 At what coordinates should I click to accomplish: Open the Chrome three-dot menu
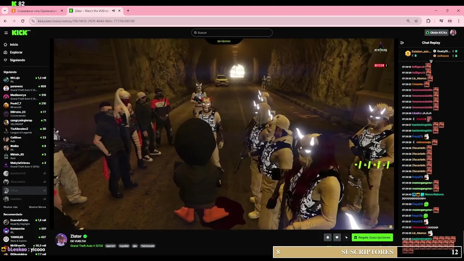coord(459,21)
